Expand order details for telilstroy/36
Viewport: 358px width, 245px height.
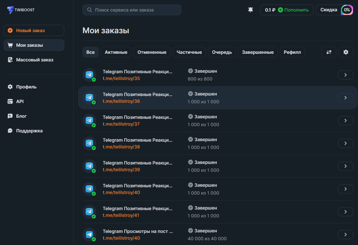coord(345,98)
